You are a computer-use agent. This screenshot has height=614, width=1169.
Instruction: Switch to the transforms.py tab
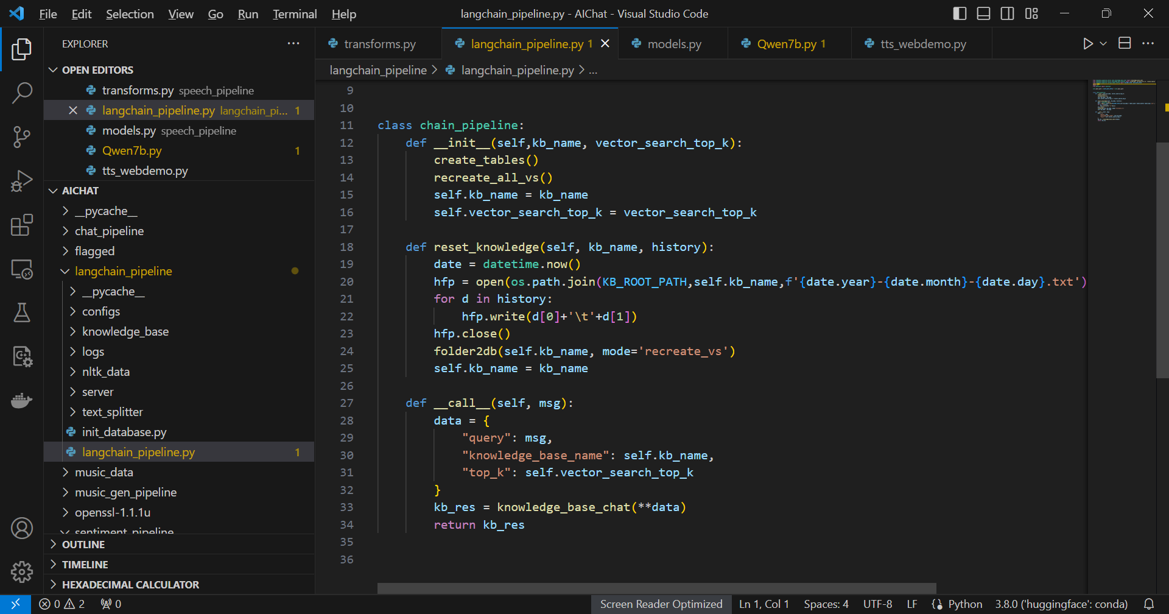(x=379, y=44)
